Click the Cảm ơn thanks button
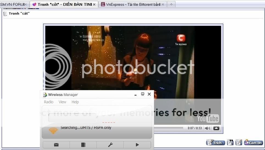The width and height of the screenshot is (265, 150). pos(253,143)
